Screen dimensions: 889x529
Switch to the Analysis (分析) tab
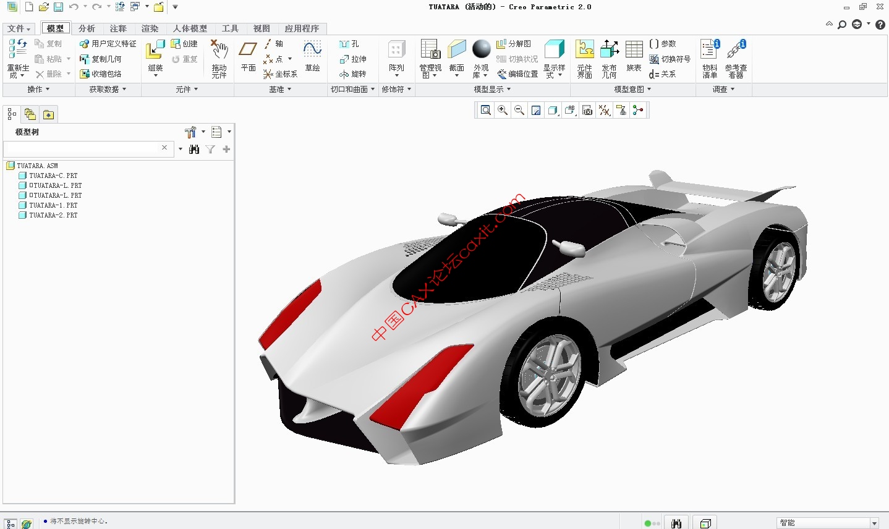pos(87,28)
